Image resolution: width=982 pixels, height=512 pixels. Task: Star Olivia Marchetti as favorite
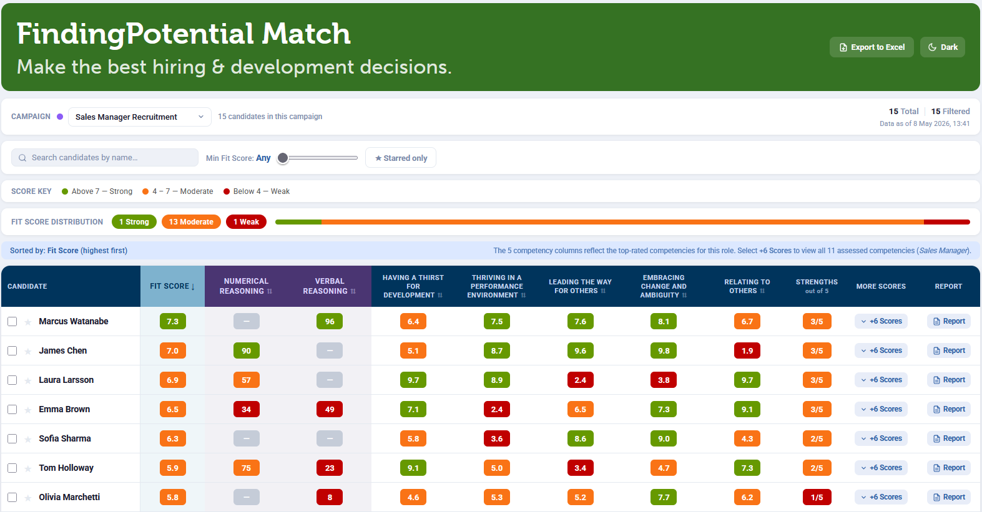[x=28, y=498]
